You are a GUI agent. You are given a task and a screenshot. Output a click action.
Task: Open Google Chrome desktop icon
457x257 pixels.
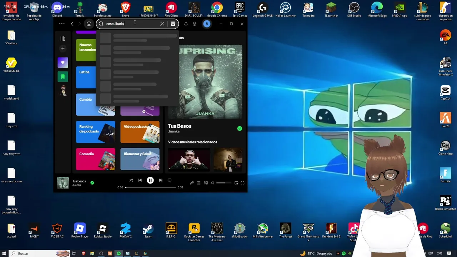pos(217,10)
